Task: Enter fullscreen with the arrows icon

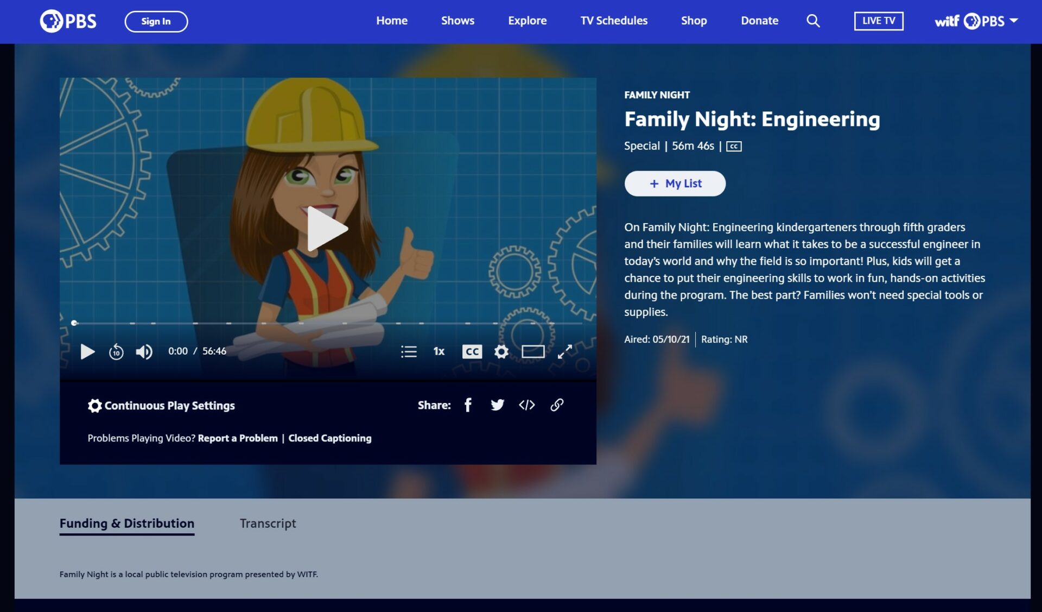Action: 565,352
